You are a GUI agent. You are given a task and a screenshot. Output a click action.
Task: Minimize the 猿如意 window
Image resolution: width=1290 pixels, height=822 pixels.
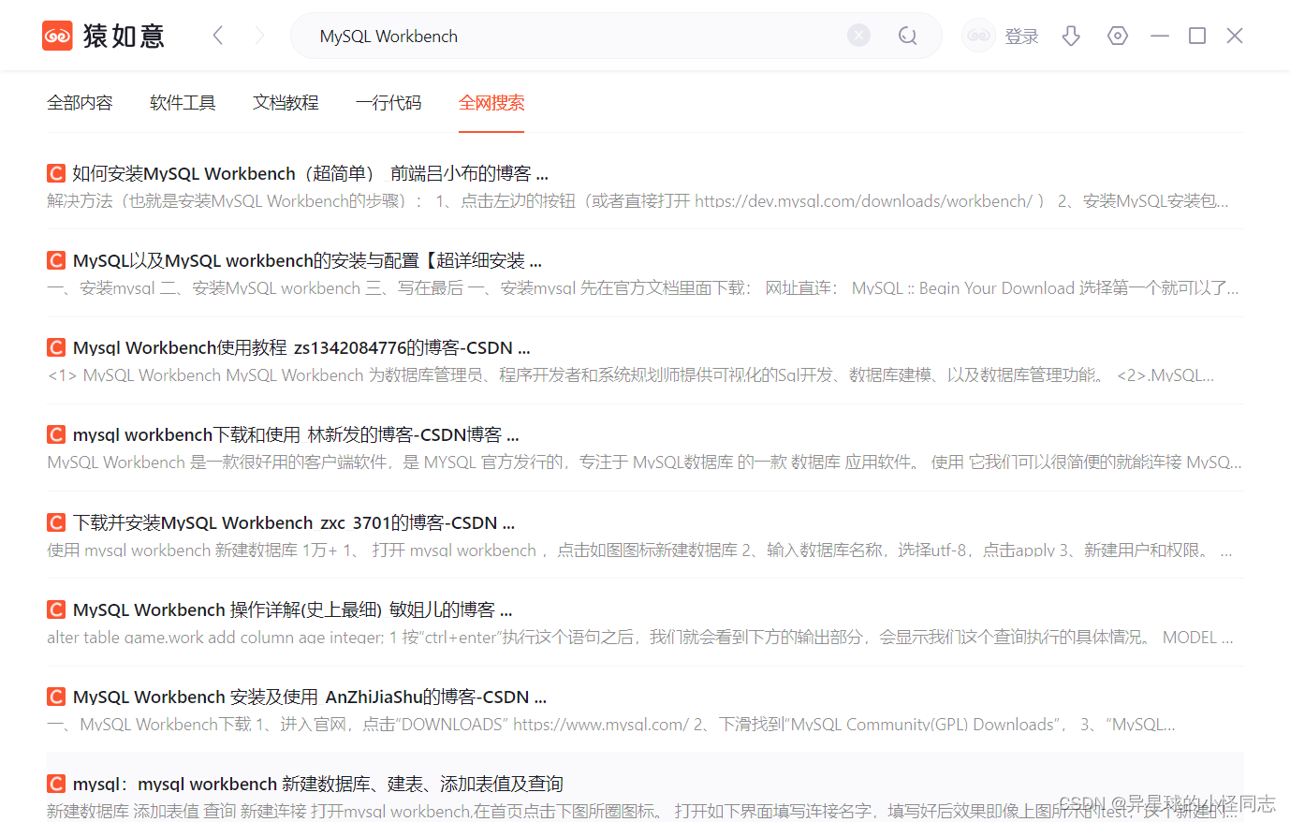click(1160, 36)
